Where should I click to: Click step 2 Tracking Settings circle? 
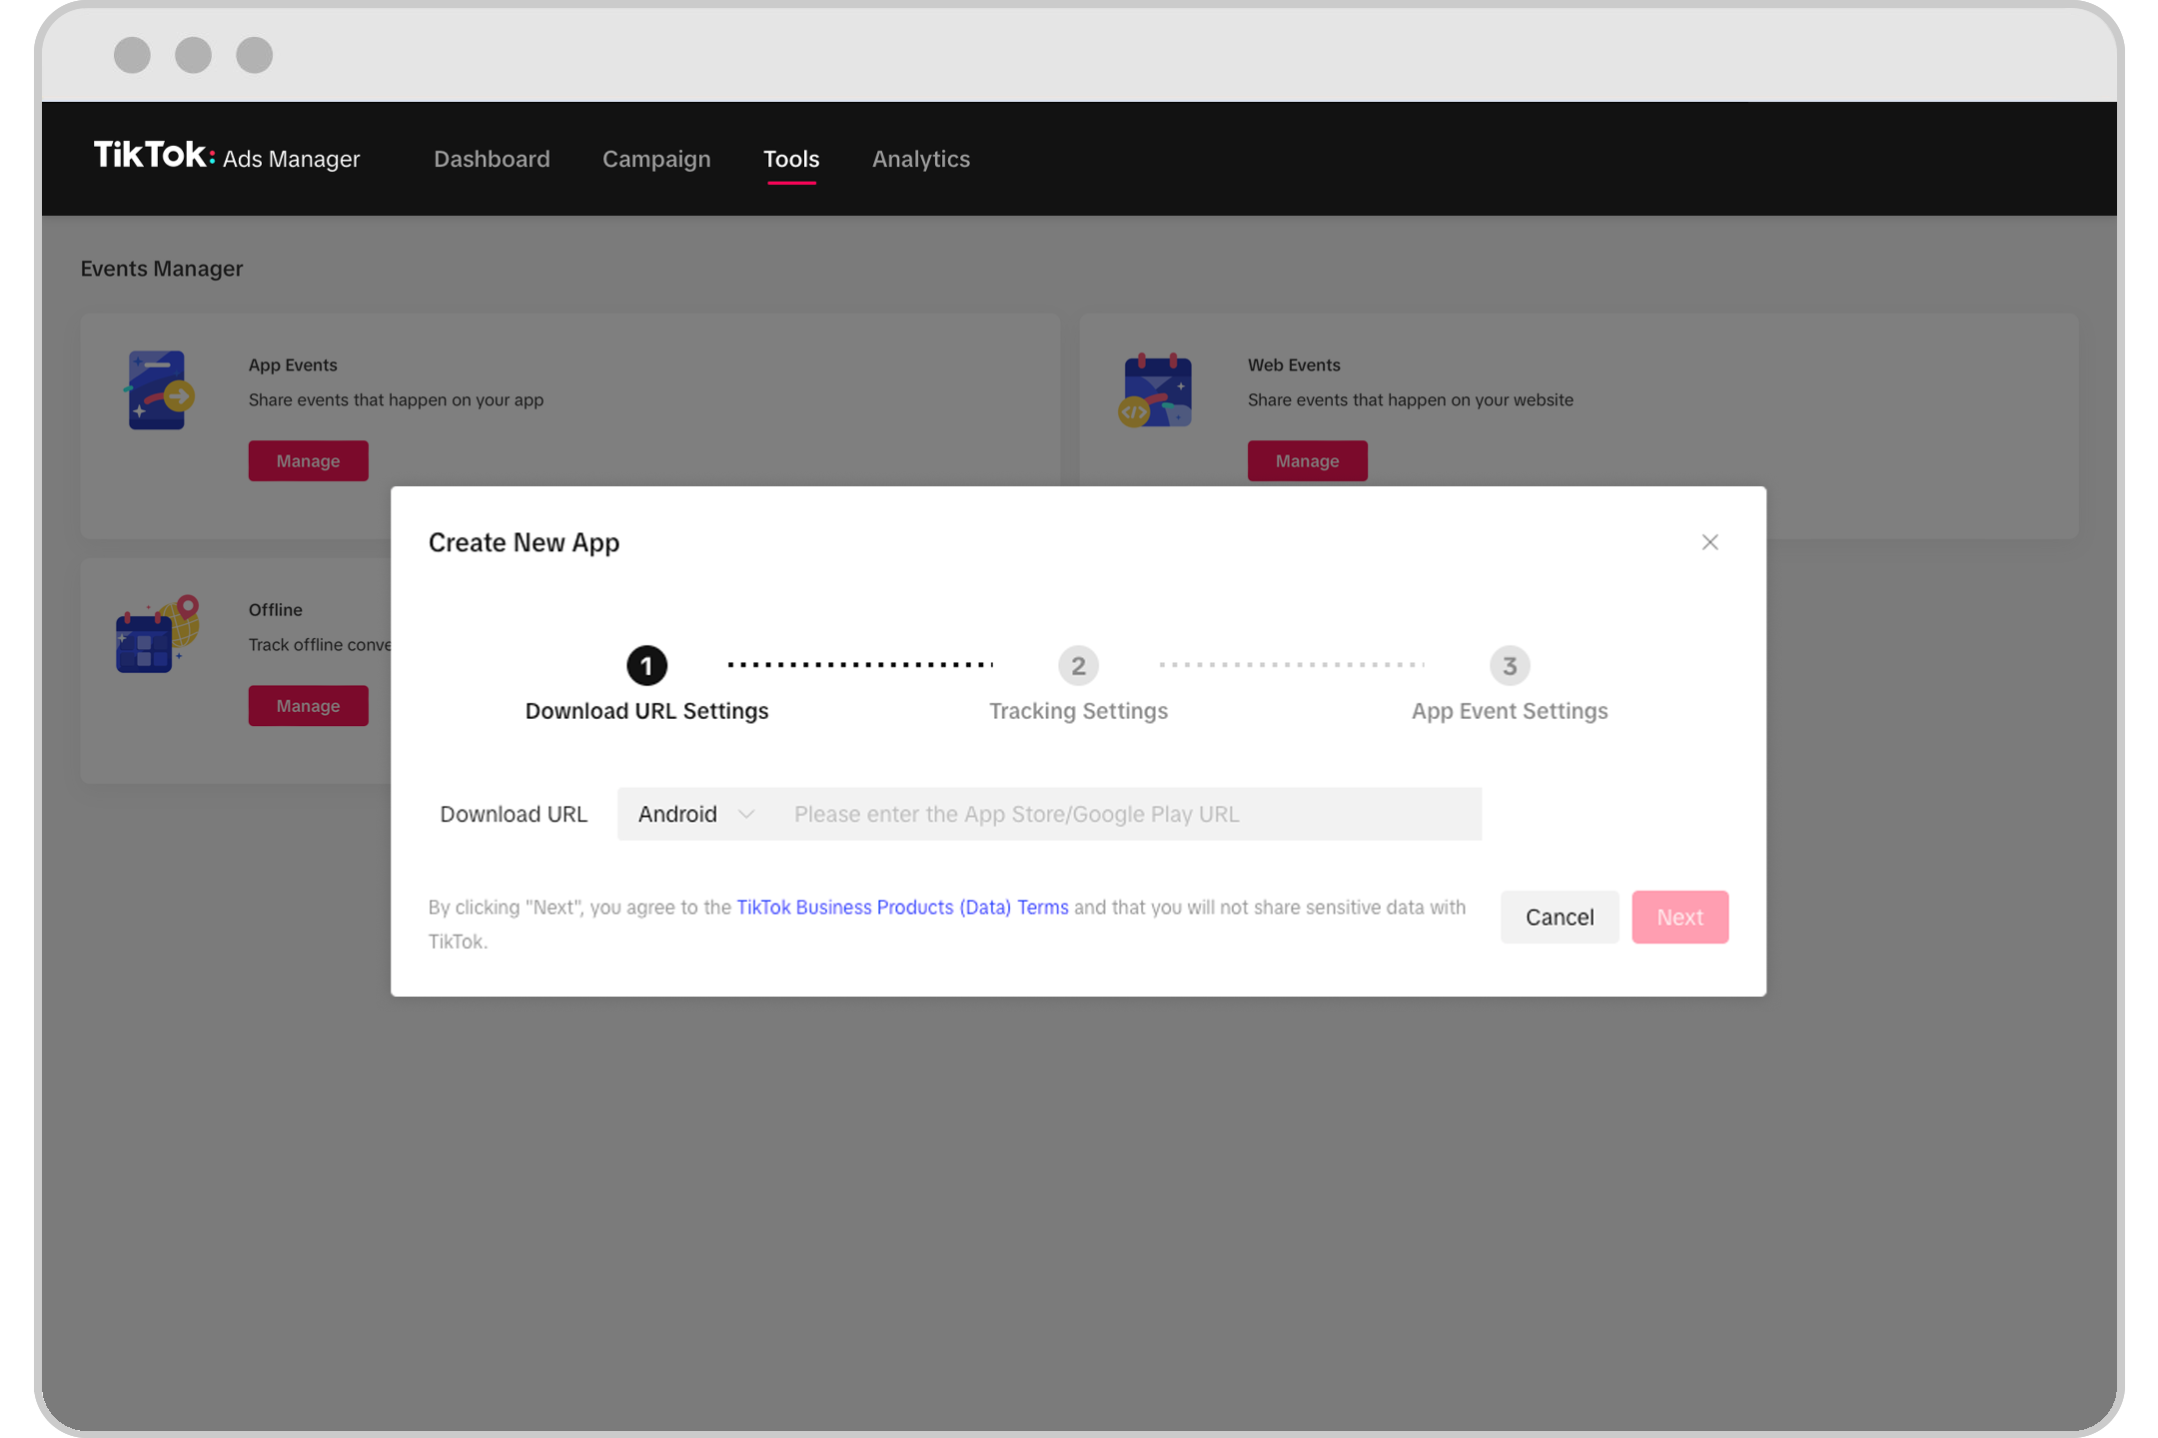(1077, 664)
